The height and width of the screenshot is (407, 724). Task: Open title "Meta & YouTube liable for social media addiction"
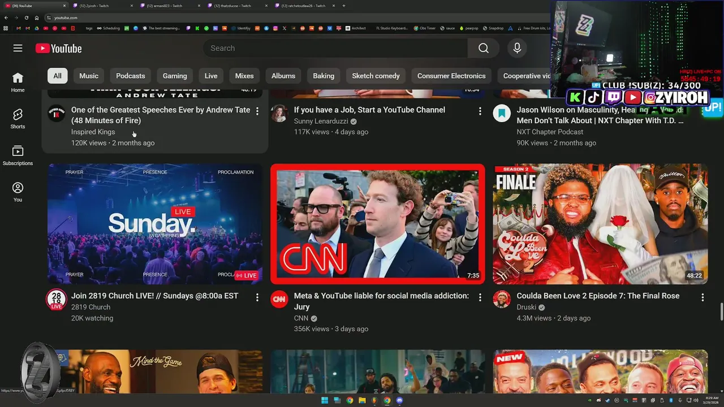(381, 301)
